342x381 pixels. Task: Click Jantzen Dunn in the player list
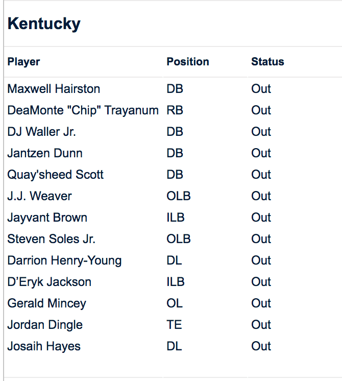tap(45, 153)
